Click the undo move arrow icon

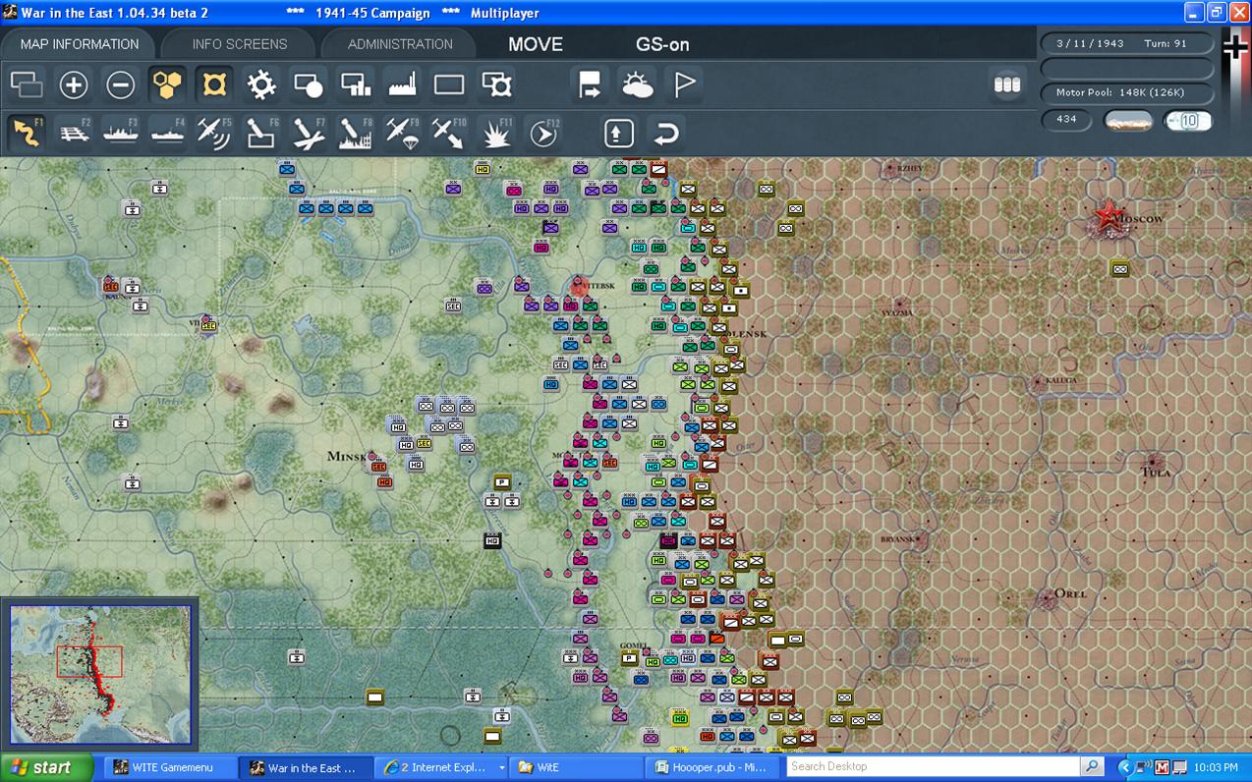tap(666, 133)
